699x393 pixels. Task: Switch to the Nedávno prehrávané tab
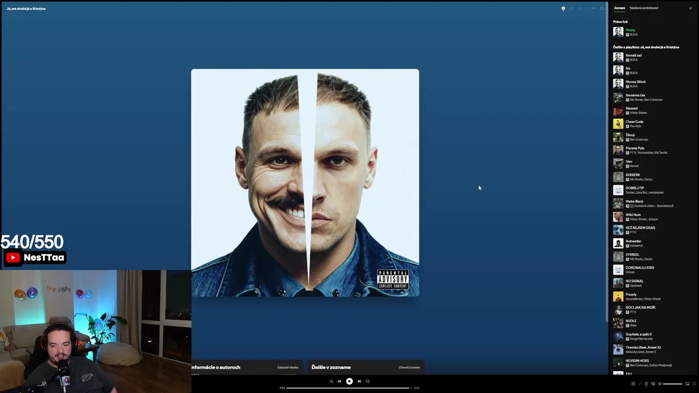[x=644, y=8]
